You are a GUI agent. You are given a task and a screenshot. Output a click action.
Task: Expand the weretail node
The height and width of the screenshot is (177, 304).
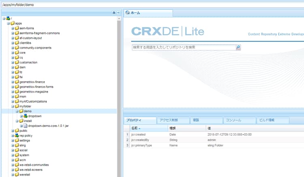[x=13, y=175]
